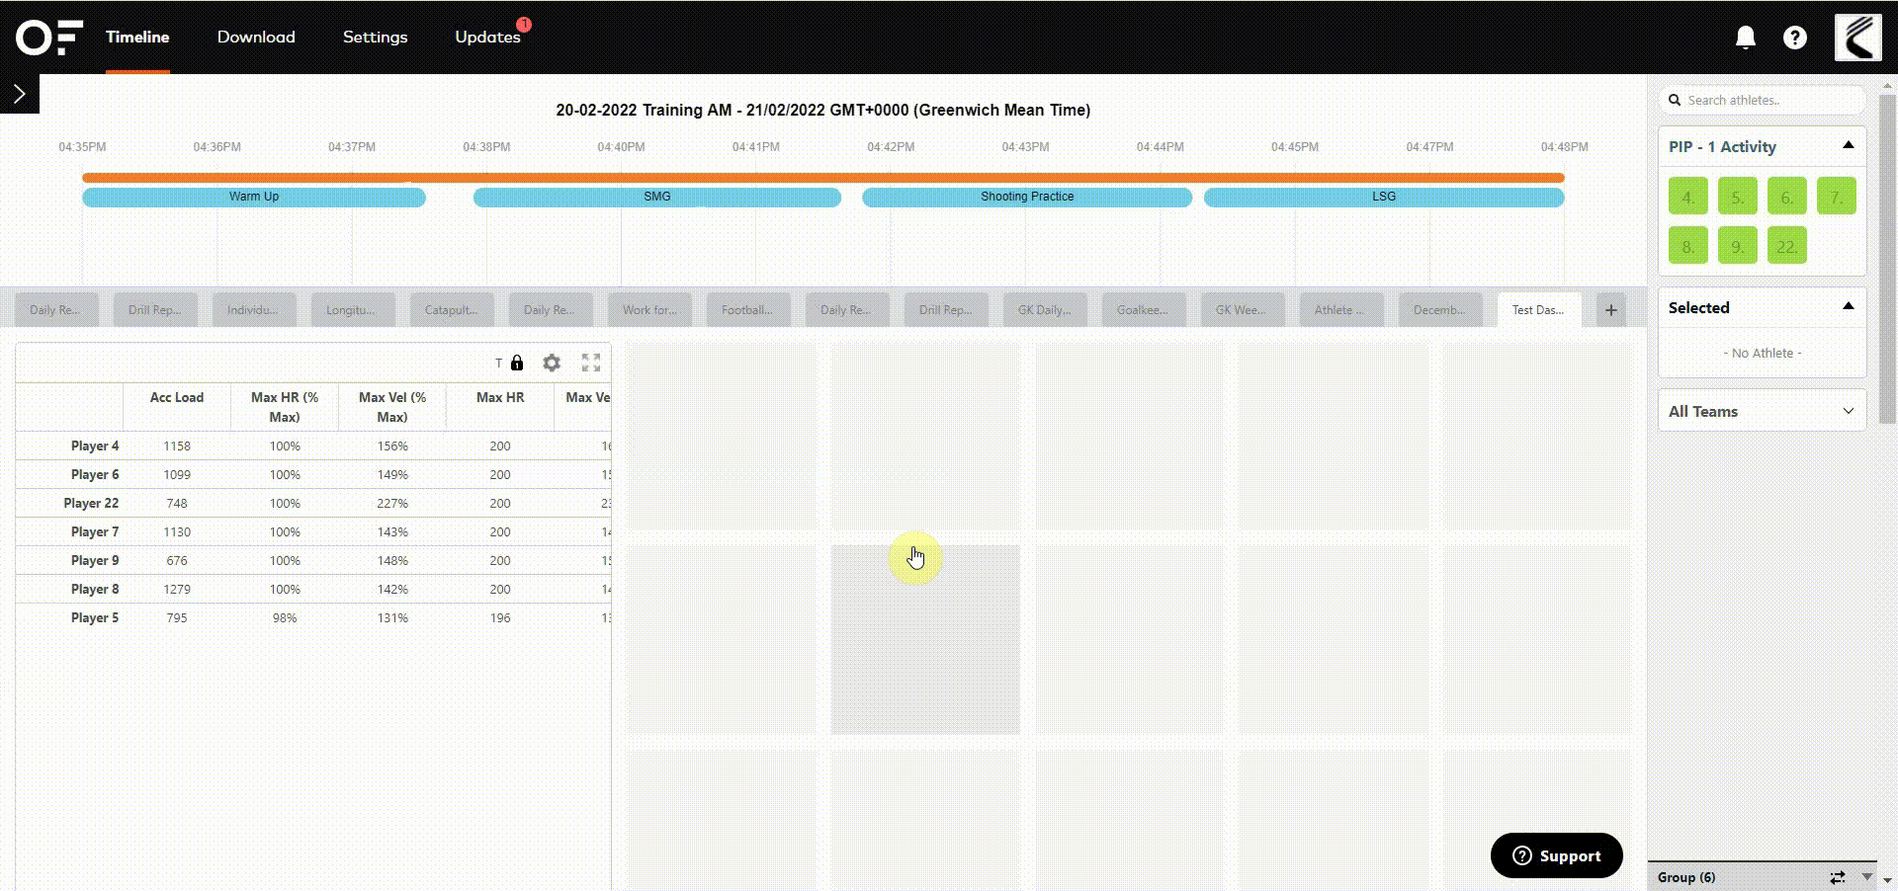Click the T text tool icon
Image resolution: width=1898 pixels, height=891 pixels.
tap(498, 364)
